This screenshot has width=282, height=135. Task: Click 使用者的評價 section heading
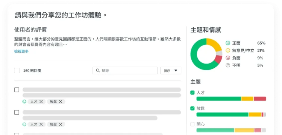(30, 30)
